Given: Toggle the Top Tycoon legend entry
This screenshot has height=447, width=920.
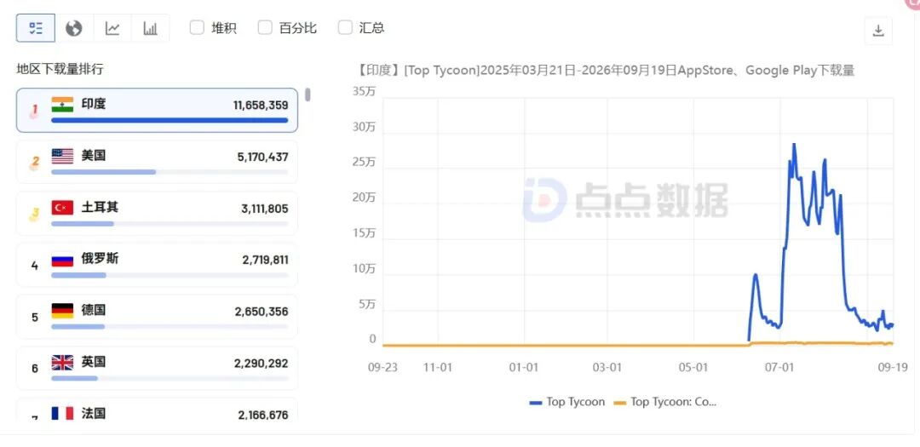Looking at the screenshot, I should click(566, 402).
